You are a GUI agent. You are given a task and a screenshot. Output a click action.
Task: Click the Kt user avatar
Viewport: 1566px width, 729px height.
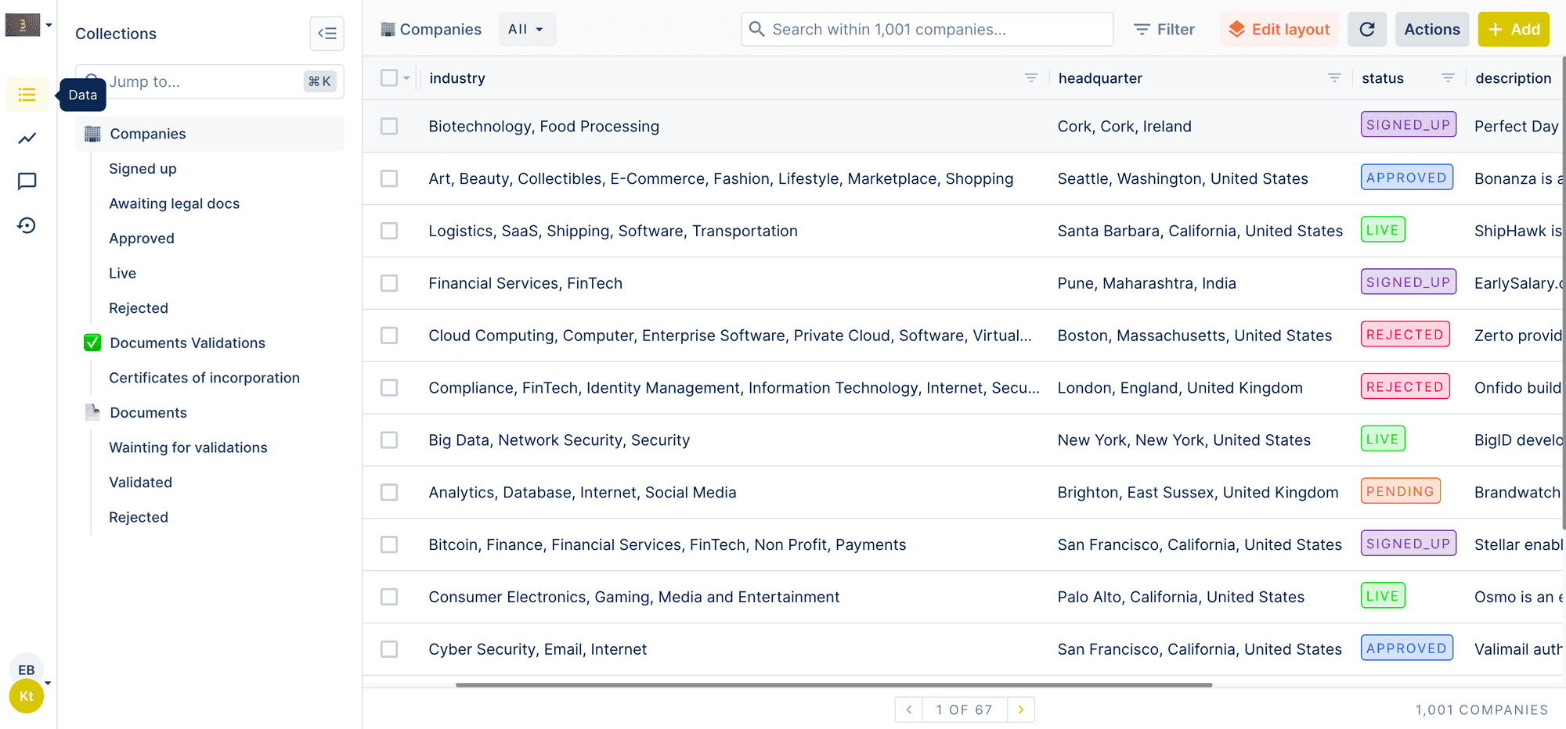pos(27,696)
